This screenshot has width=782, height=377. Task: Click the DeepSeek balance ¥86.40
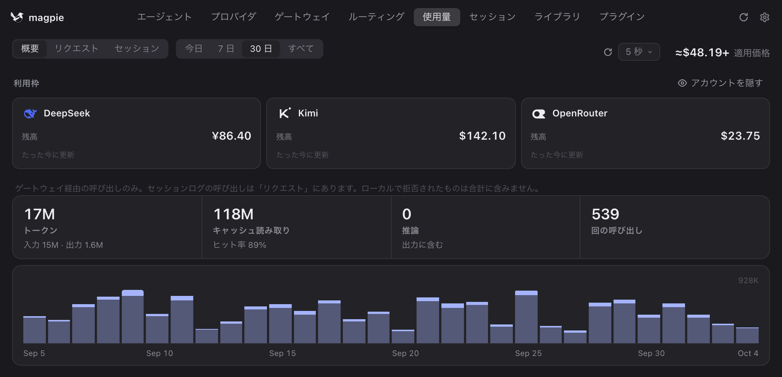click(231, 136)
